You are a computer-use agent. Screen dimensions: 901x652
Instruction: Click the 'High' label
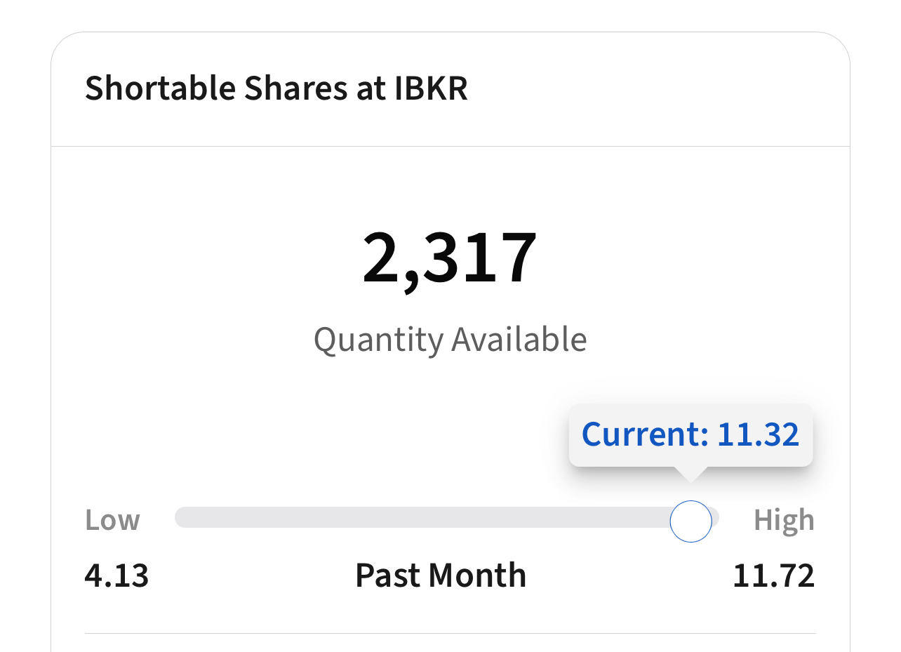click(785, 521)
